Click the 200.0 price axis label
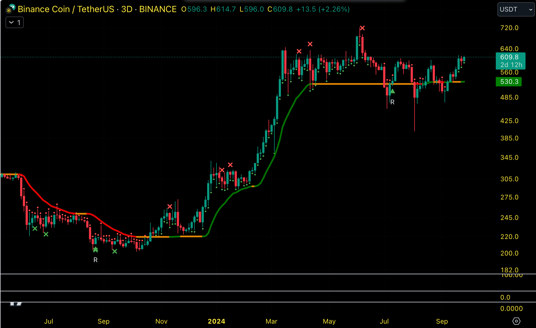The width and height of the screenshot is (536, 328). (x=509, y=253)
